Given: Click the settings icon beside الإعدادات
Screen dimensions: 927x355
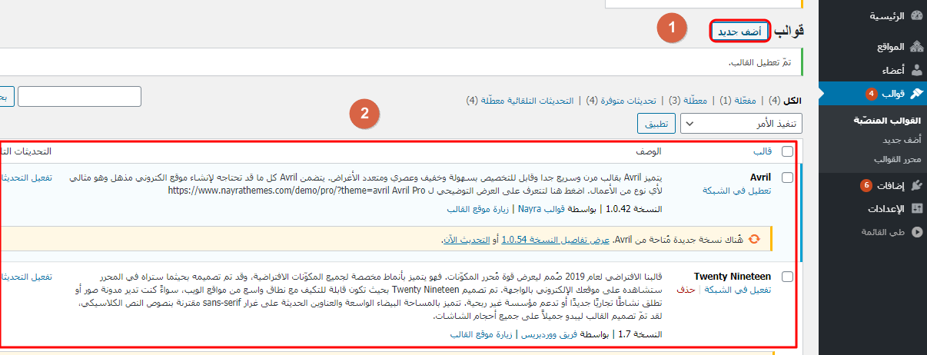Looking at the screenshot, I should pos(916,208).
